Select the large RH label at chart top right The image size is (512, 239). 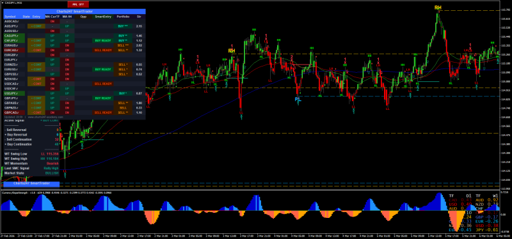(438, 8)
